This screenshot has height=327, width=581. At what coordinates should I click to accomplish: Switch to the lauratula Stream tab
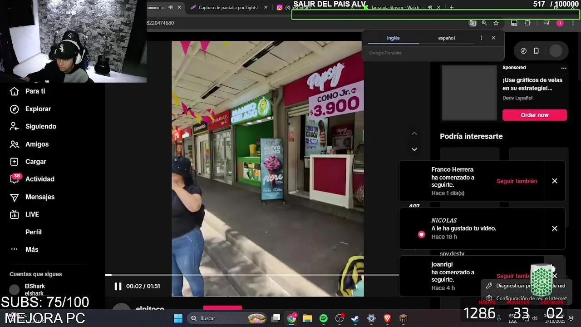click(x=398, y=8)
